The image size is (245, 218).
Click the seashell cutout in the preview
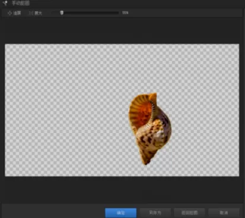tap(150, 128)
